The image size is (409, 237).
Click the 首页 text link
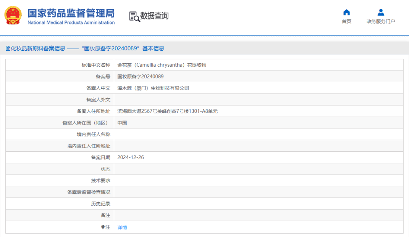click(346, 21)
